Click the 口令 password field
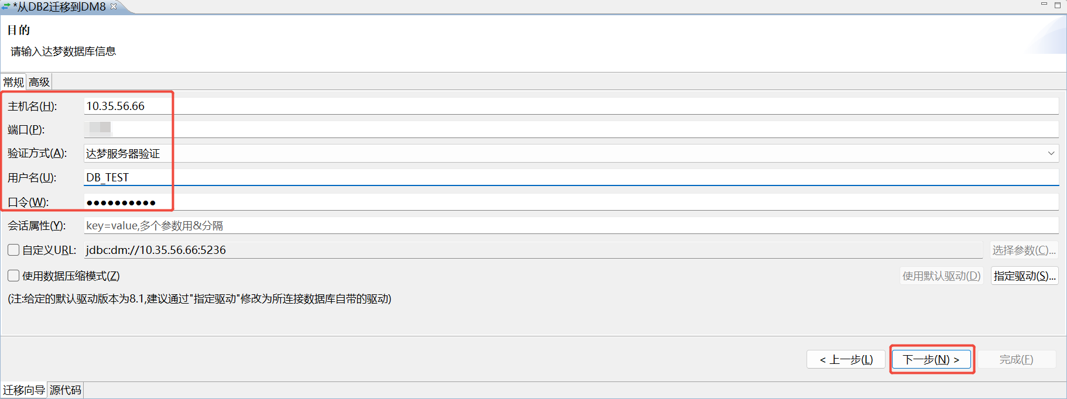 click(x=571, y=202)
